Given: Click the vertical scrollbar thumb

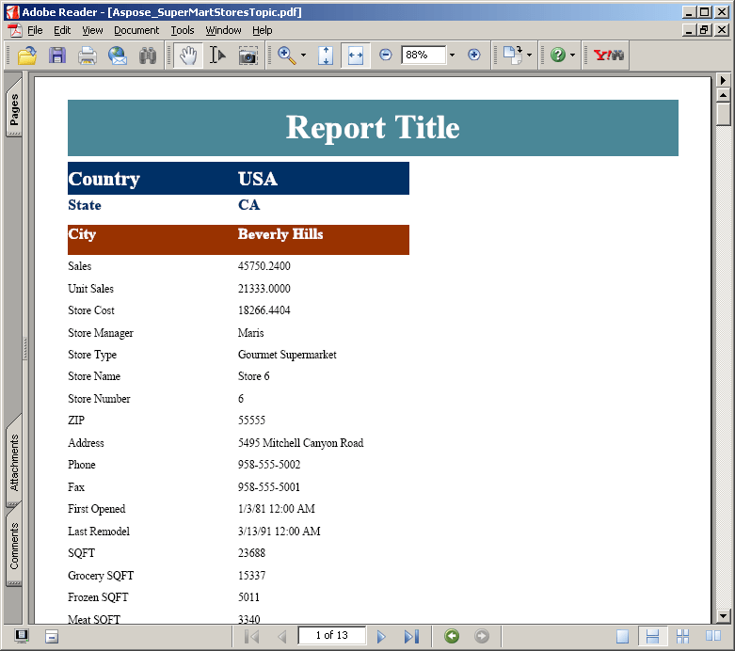Looking at the screenshot, I should click(x=724, y=114).
